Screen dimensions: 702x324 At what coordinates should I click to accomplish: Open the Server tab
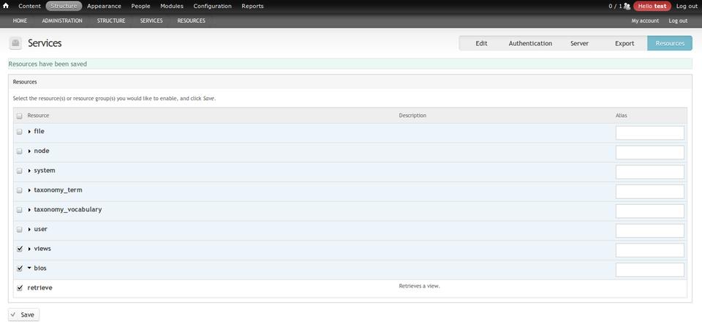(579, 43)
